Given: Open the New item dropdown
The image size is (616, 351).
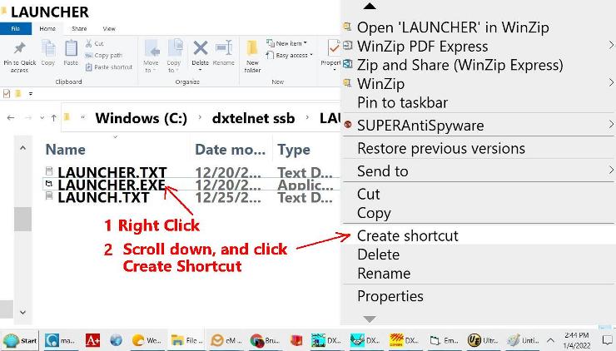Looking at the screenshot, I should click(x=287, y=43).
